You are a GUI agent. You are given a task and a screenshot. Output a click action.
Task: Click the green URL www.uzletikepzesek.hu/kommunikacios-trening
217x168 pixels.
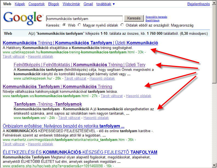click(x=68, y=52)
